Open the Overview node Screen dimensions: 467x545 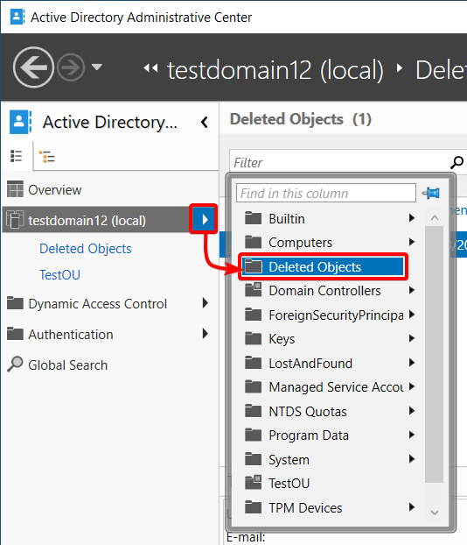point(55,190)
